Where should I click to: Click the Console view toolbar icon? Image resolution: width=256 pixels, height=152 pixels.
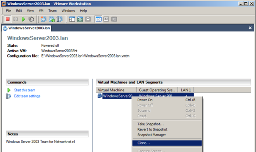(106, 19)
